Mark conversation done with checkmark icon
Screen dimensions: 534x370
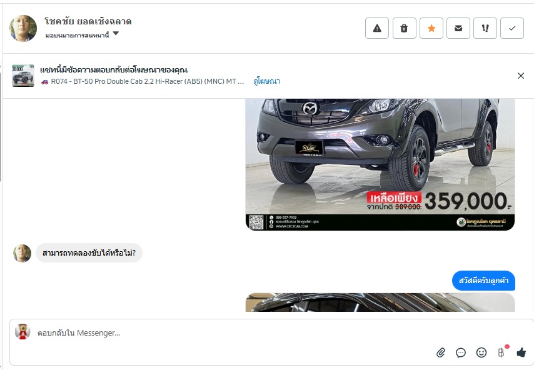512,28
